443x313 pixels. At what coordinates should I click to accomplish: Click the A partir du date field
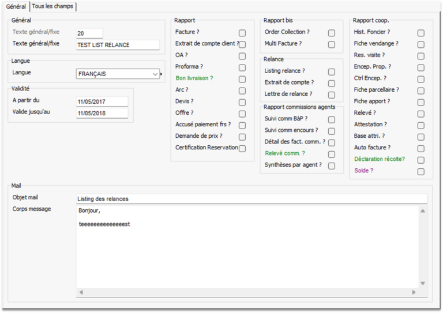pyautogui.click(x=102, y=101)
